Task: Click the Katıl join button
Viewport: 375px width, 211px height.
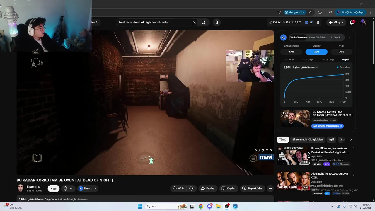Action: [x=54, y=188]
